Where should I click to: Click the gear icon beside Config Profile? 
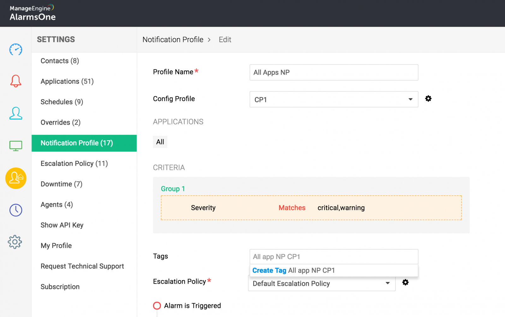[428, 99]
